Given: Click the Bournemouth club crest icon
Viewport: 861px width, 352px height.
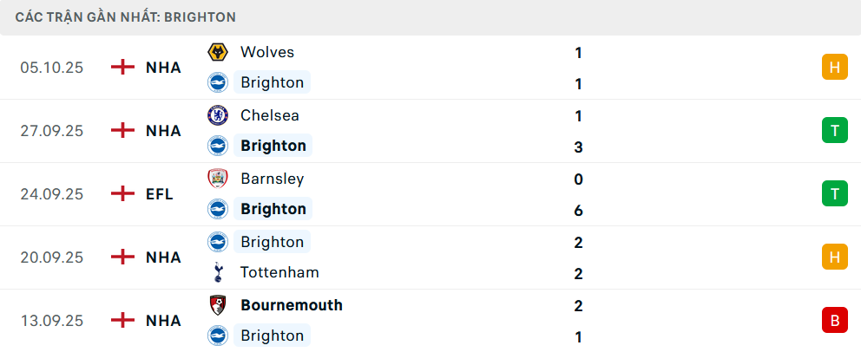Looking at the screenshot, I should (x=217, y=305).
